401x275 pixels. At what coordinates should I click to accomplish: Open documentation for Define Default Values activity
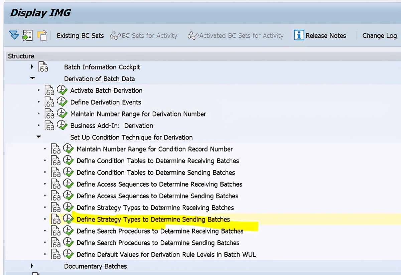[56, 254]
